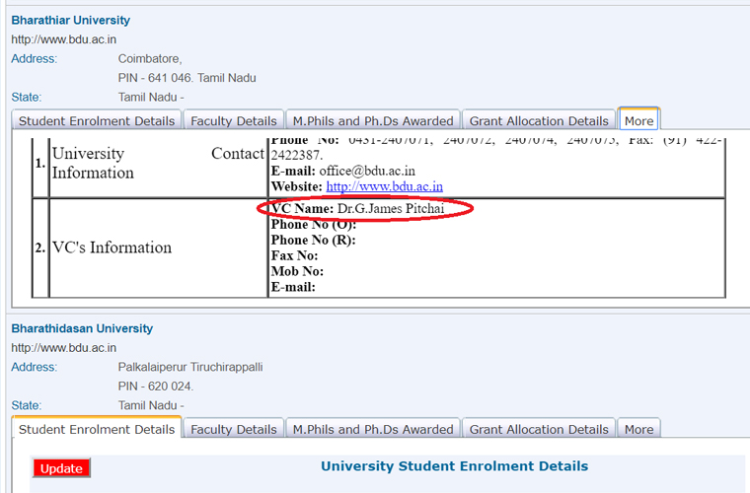Click the fax number 2422387 text
The width and height of the screenshot is (750, 493).
coord(297,155)
